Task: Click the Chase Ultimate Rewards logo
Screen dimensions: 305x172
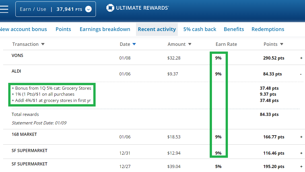Action: point(137,8)
